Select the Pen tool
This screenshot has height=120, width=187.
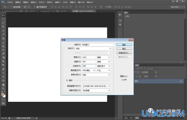click(x=3, y=69)
